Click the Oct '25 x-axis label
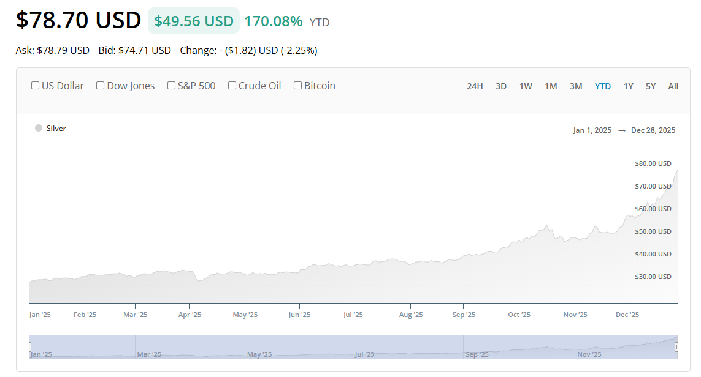Screen dimensions: 701x377 519,315
